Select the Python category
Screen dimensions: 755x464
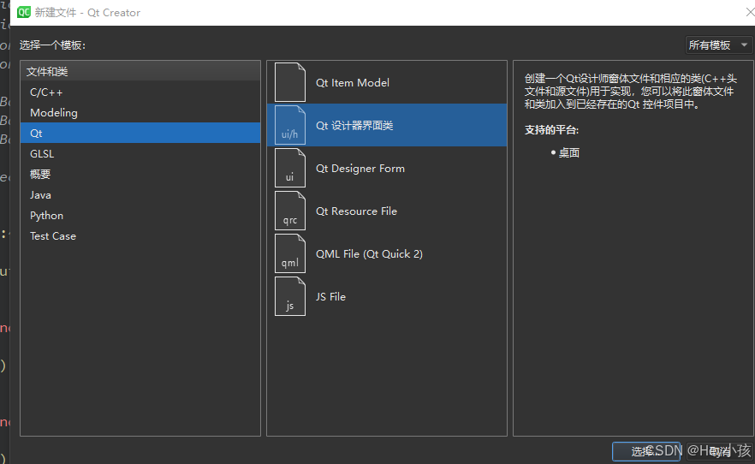point(140,215)
